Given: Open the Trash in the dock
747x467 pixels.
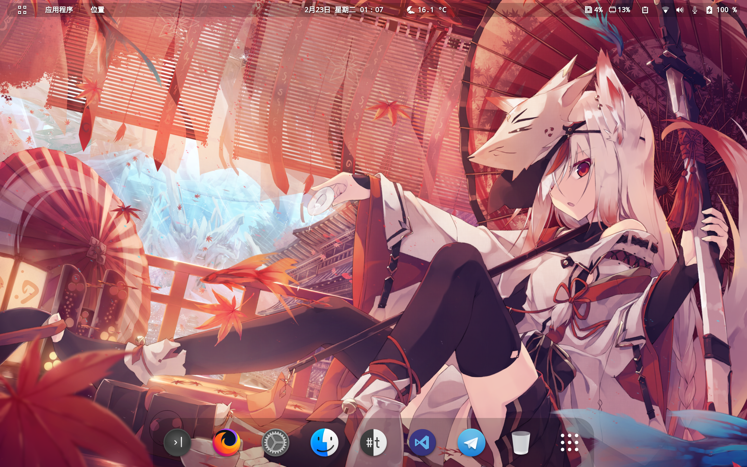Looking at the screenshot, I should [521, 442].
